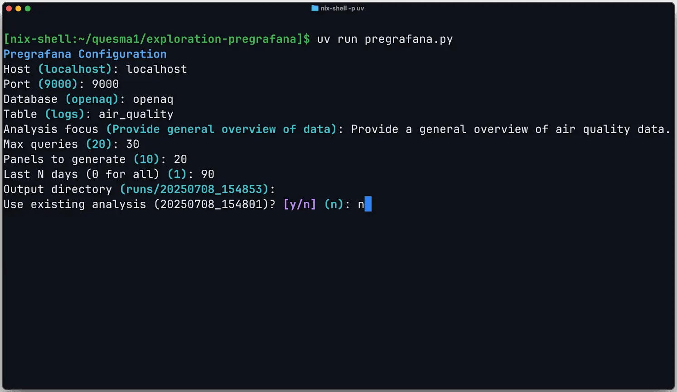Click the [y/n] prompt choice text

point(299,204)
